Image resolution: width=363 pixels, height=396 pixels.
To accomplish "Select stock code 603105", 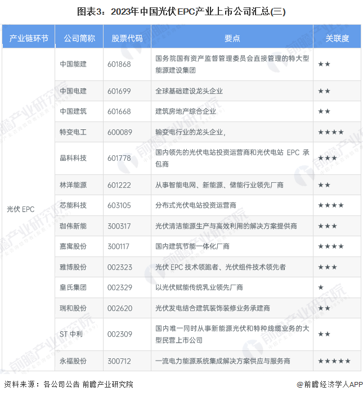I will tap(119, 205).
